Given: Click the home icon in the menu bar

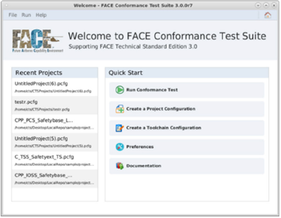Looking at the screenshot, I should click(x=267, y=15).
